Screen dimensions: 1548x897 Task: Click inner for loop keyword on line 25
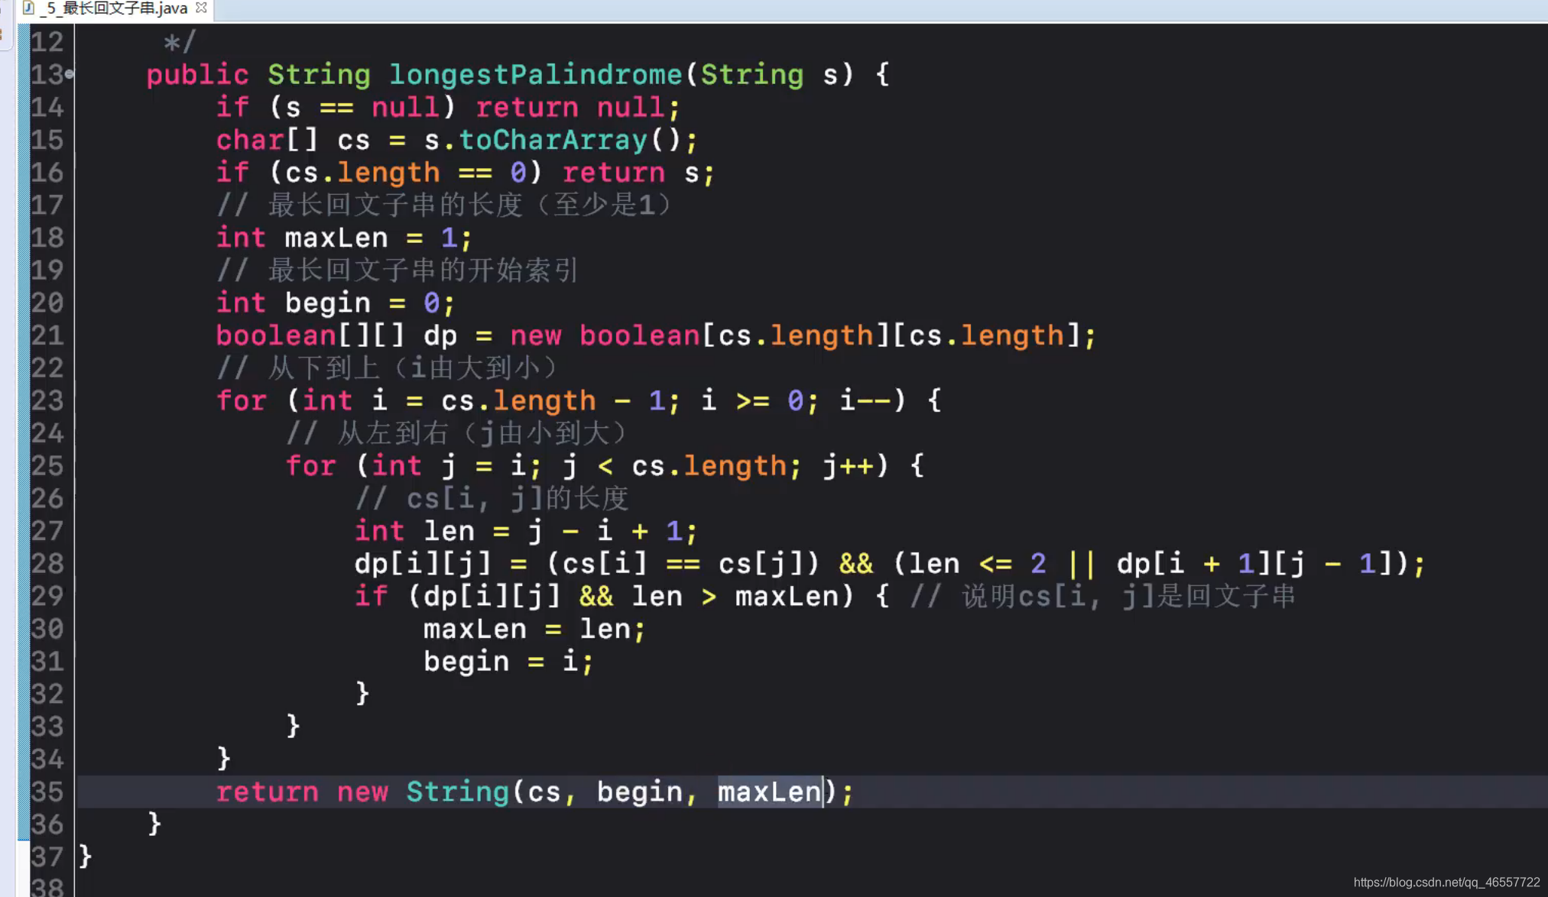point(310,466)
